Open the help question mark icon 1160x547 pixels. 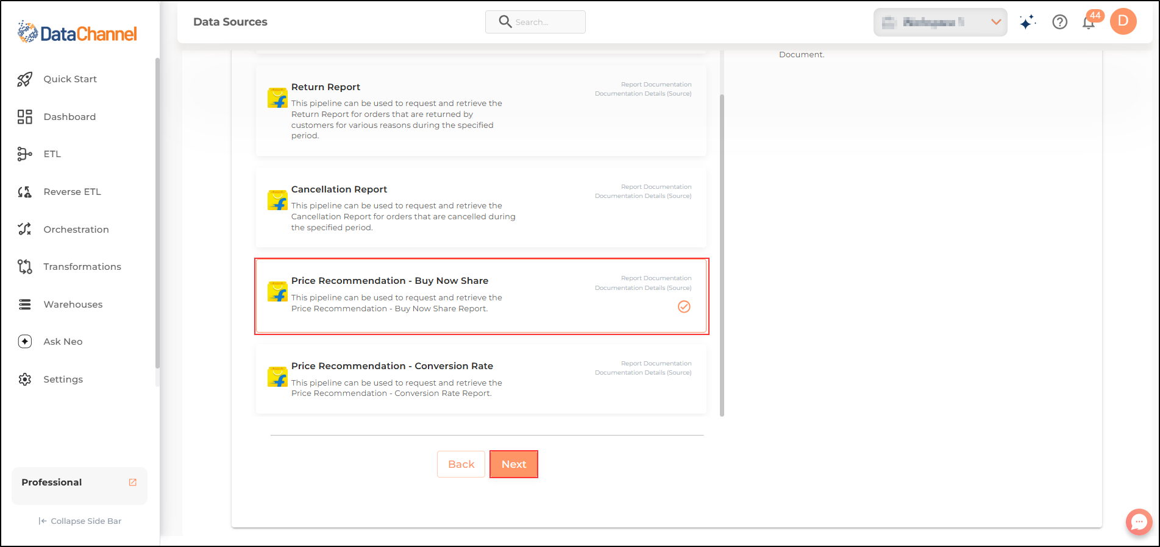(x=1060, y=22)
